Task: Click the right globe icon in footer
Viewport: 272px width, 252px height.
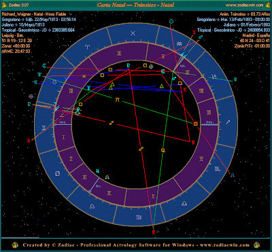Action: pos(257,245)
